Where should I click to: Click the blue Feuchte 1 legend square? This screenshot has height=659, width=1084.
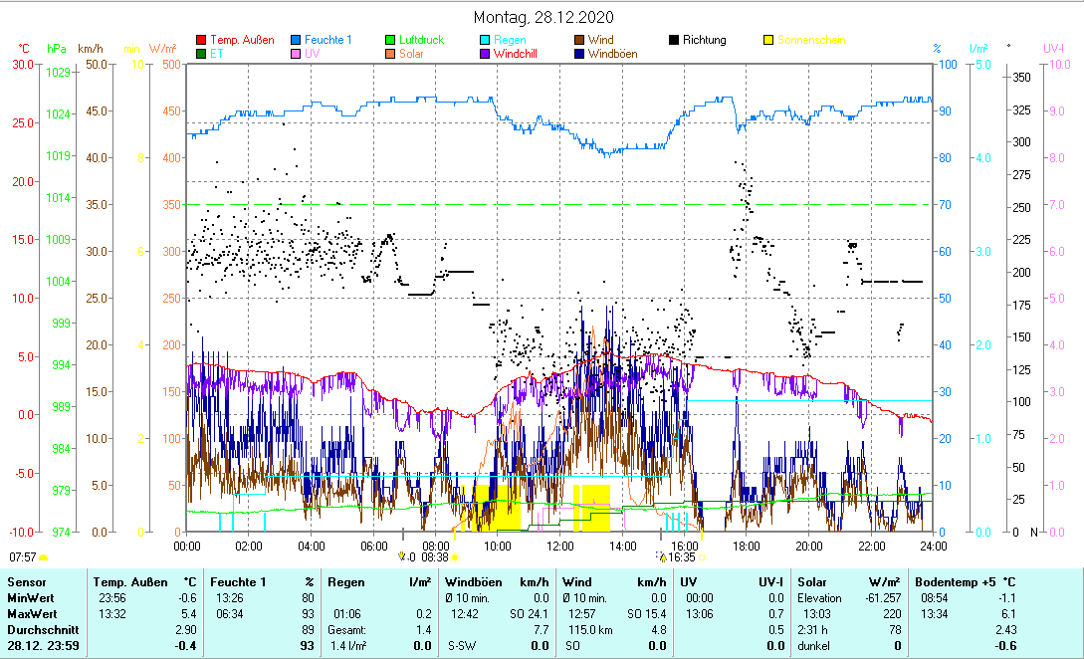296,41
